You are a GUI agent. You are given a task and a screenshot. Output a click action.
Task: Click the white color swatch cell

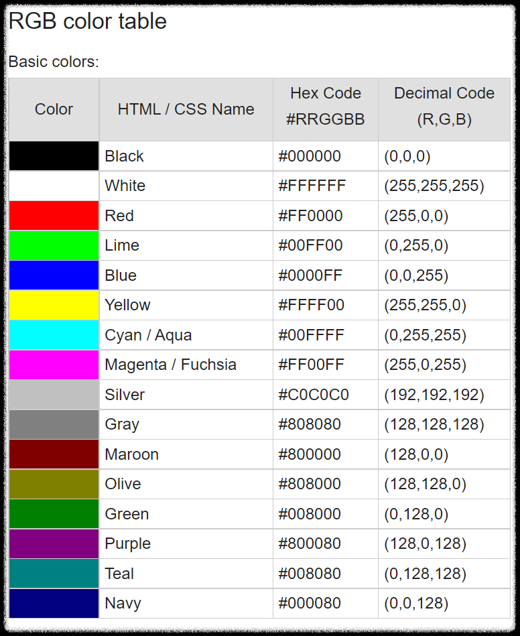[x=54, y=186]
